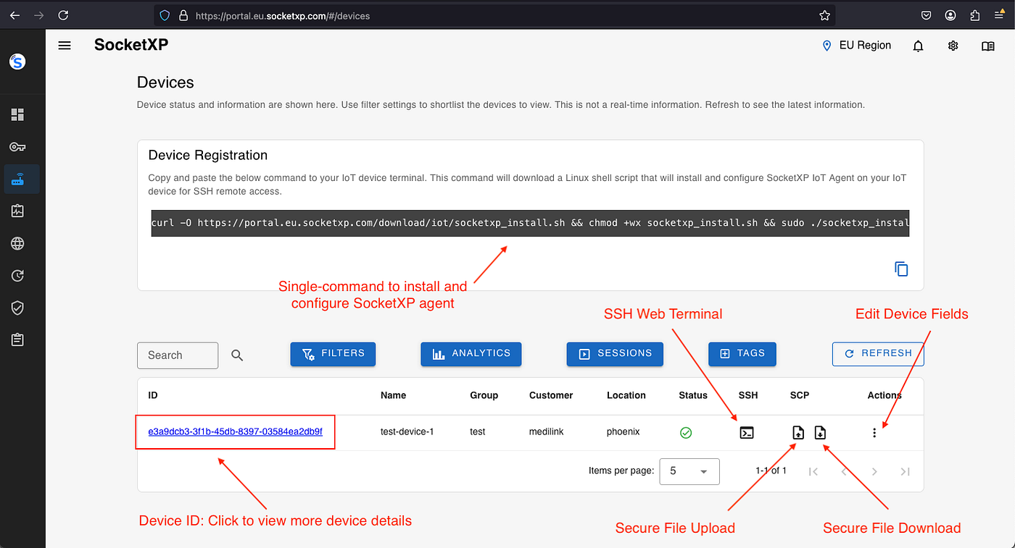The height and width of the screenshot is (548, 1015).
Task: Click the SocketXP logo in the sidebar
Action: (x=17, y=62)
